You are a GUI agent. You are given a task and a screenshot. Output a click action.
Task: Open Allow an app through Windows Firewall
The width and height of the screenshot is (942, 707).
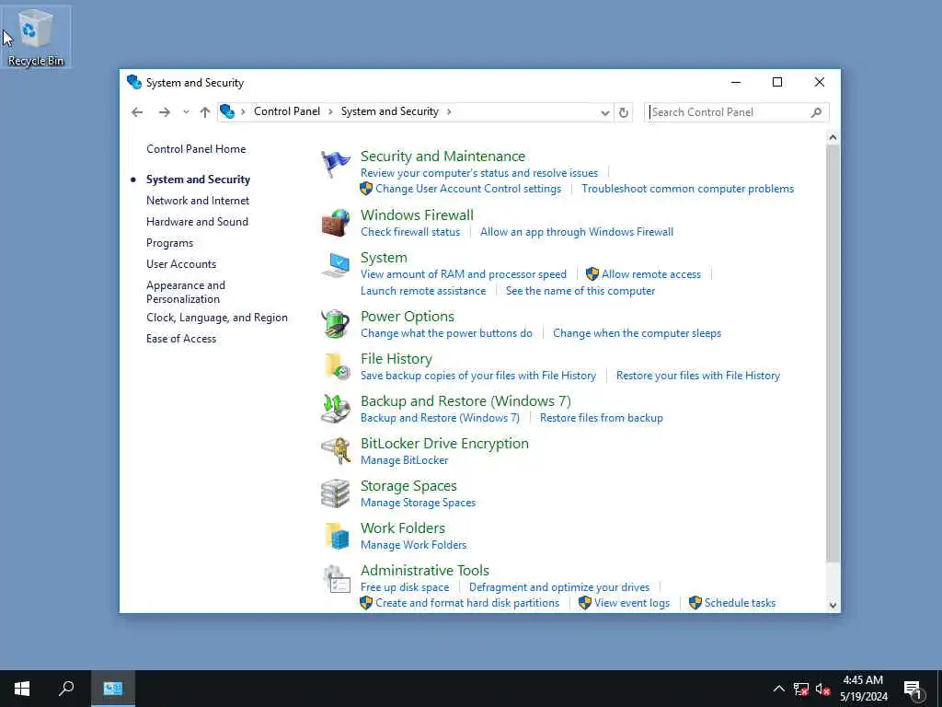click(577, 232)
